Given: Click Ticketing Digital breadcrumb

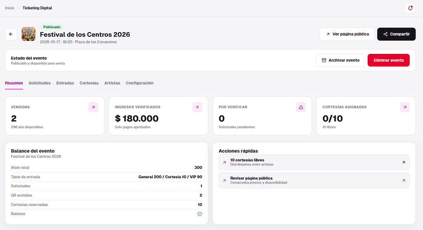Looking at the screenshot, I should coord(37,8).
